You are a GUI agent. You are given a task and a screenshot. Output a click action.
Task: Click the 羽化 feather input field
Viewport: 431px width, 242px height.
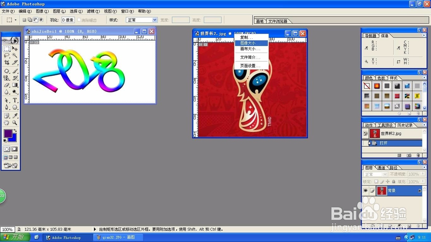coord(68,20)
